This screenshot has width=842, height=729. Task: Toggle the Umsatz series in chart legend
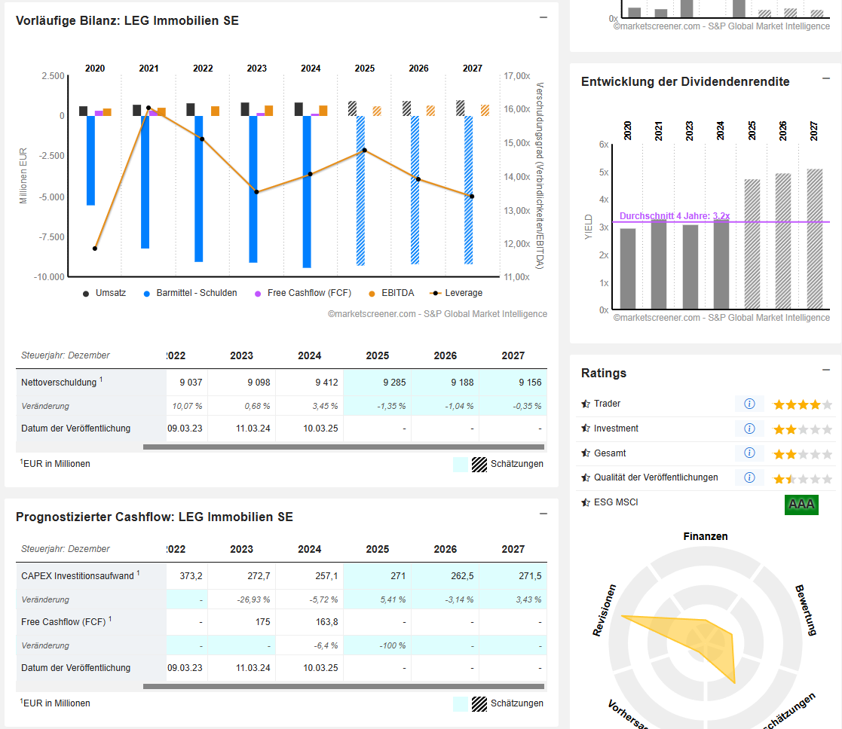pyautogui.click(x=105, y=293)
